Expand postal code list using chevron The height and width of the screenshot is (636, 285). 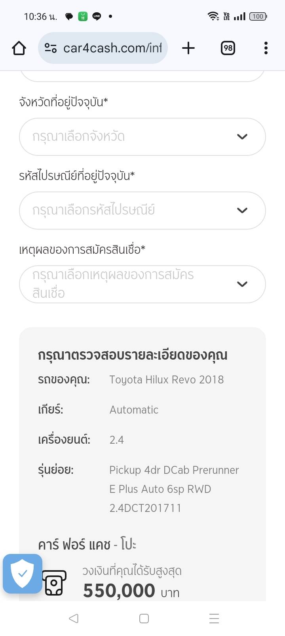point(242,210)
